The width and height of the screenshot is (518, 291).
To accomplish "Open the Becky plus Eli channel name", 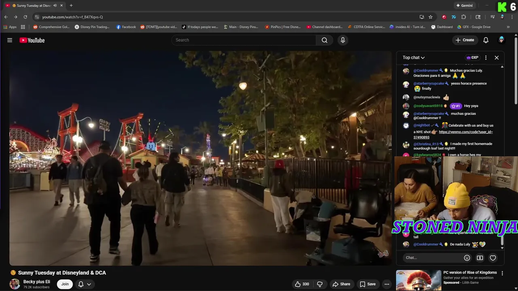I will point(37,282).
